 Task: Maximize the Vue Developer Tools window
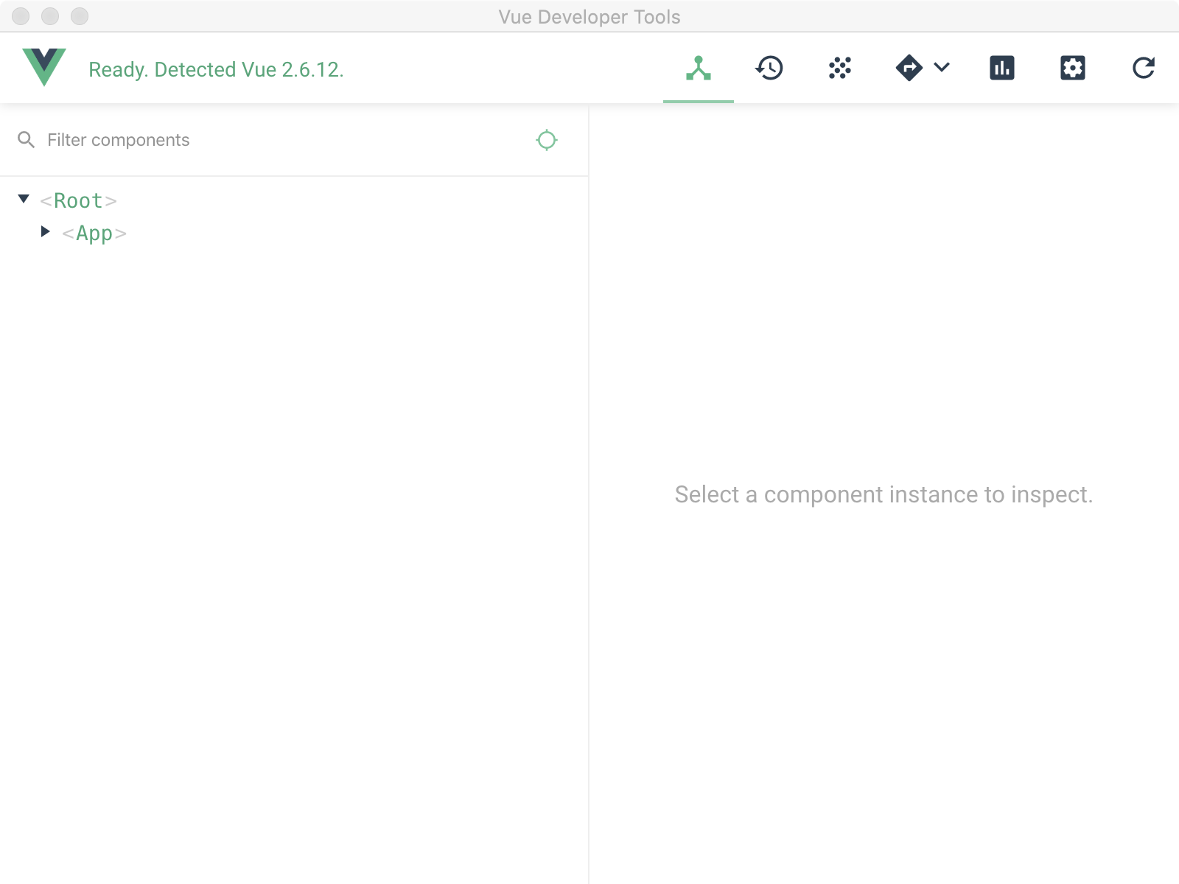[x=80, y=16]
